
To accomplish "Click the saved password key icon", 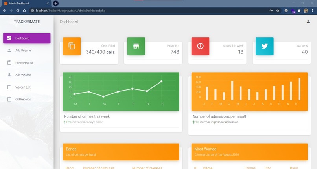I will click(271, 11).
